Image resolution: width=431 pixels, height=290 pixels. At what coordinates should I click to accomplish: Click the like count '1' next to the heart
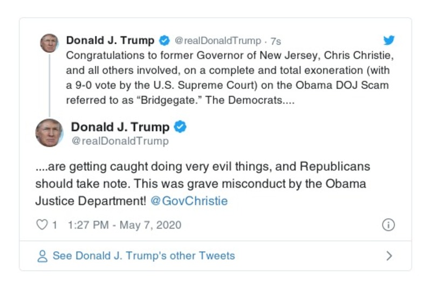(x=54, y=225)
